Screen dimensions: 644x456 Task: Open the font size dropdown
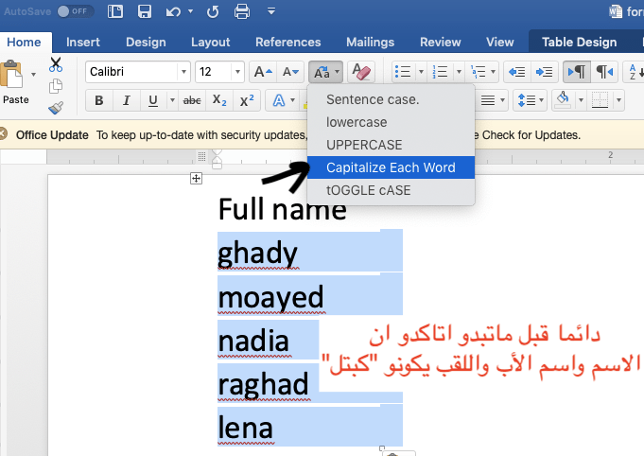(x=234, y=72)
